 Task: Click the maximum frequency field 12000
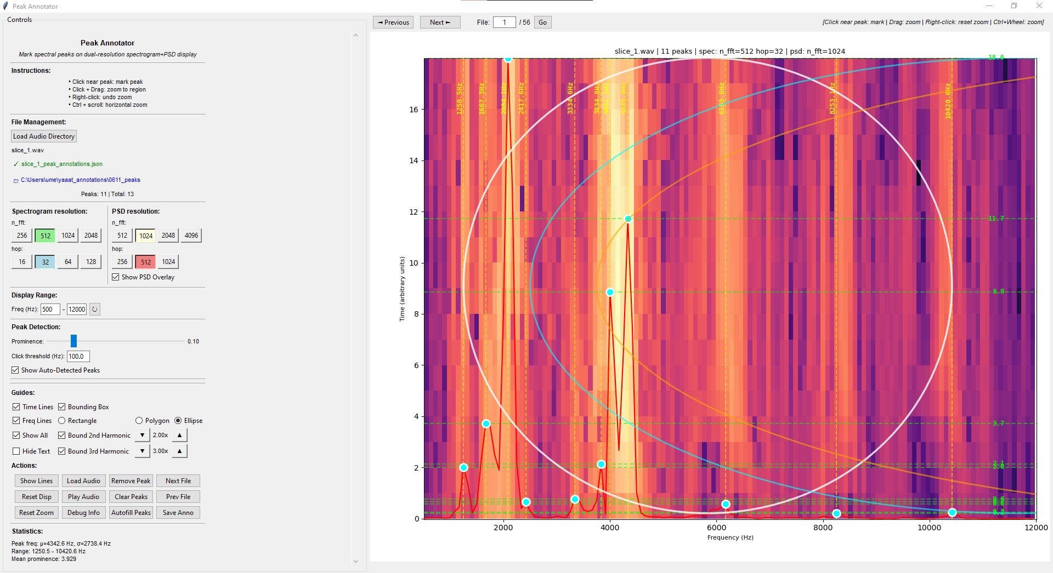(x=77, y=310)
